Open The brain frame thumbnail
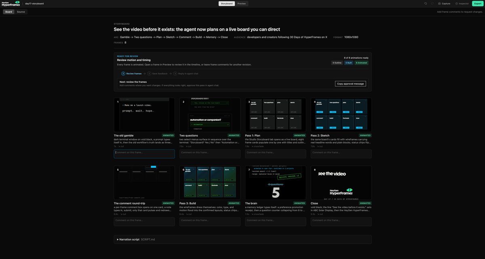 point(276,183)
